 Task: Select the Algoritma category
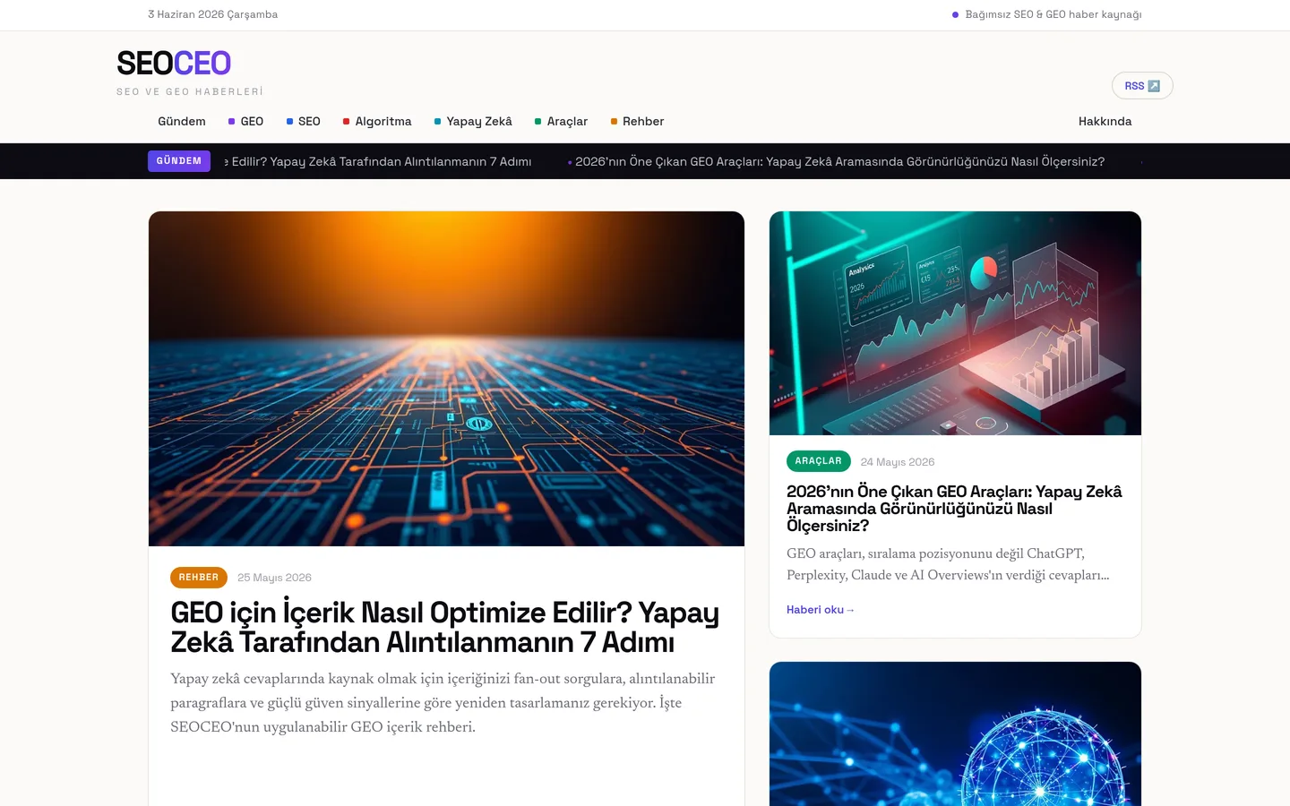377,122
